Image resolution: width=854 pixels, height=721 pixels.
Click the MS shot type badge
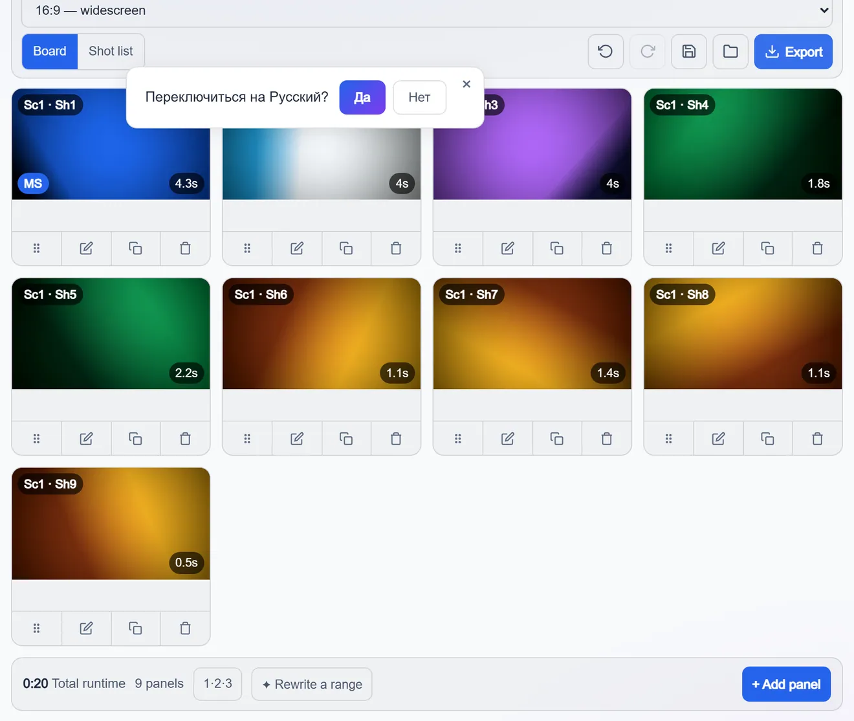click(33, 184)
